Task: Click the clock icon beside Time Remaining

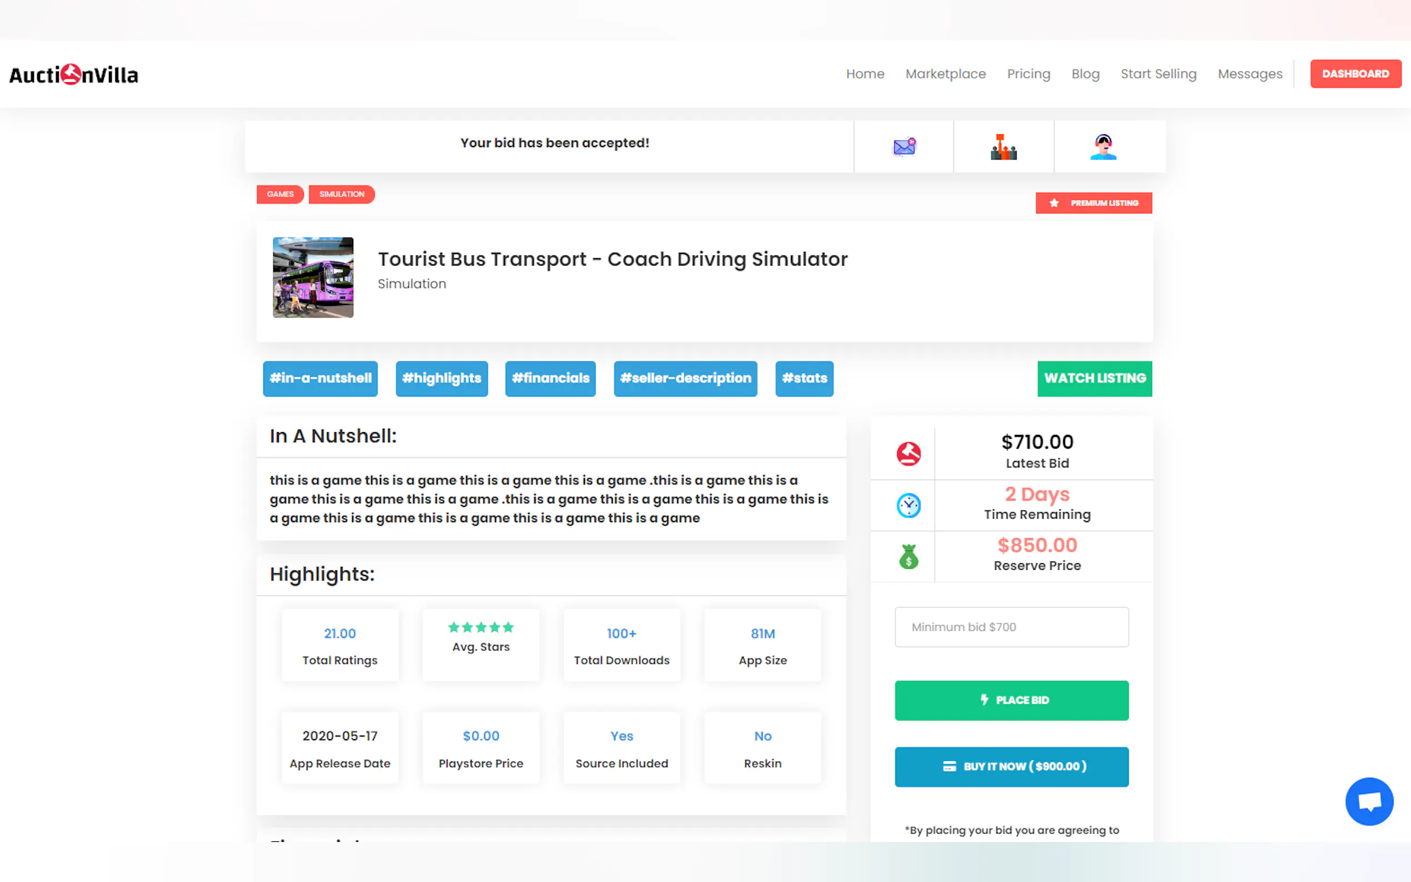Action: pos(908,505)
